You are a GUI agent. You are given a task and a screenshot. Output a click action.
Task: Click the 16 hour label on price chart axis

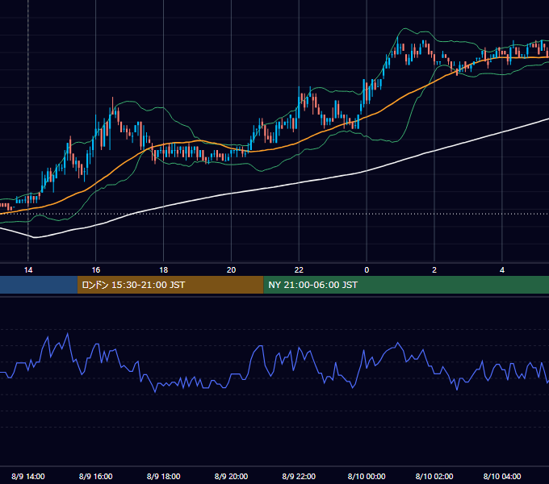pos(95,270)
